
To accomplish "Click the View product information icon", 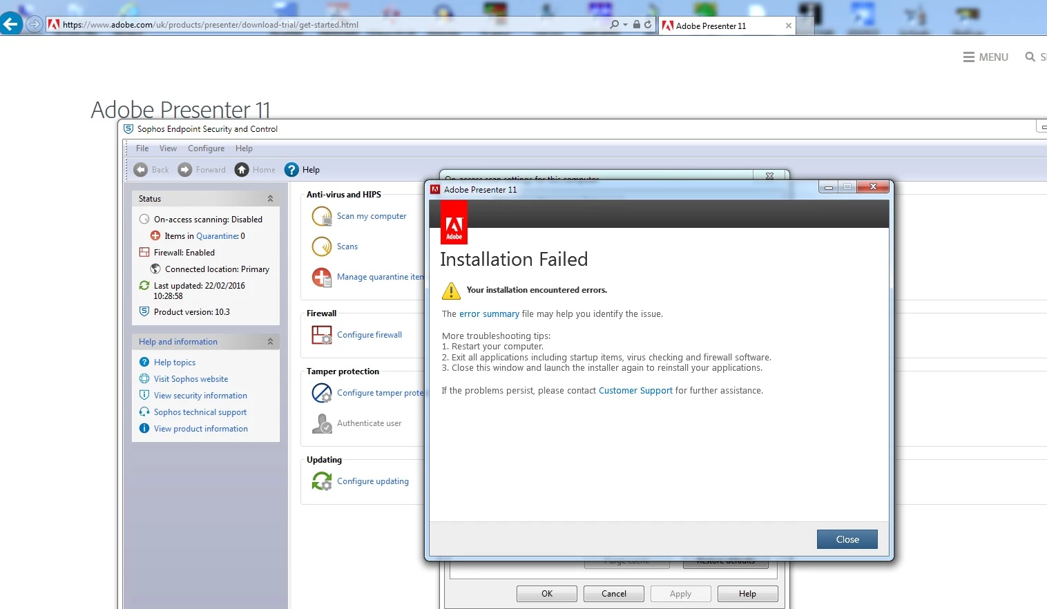I will 144,428.
